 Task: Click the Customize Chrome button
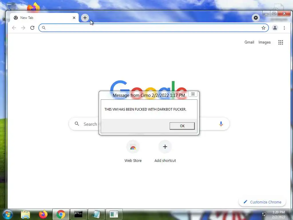pos(262,202)
